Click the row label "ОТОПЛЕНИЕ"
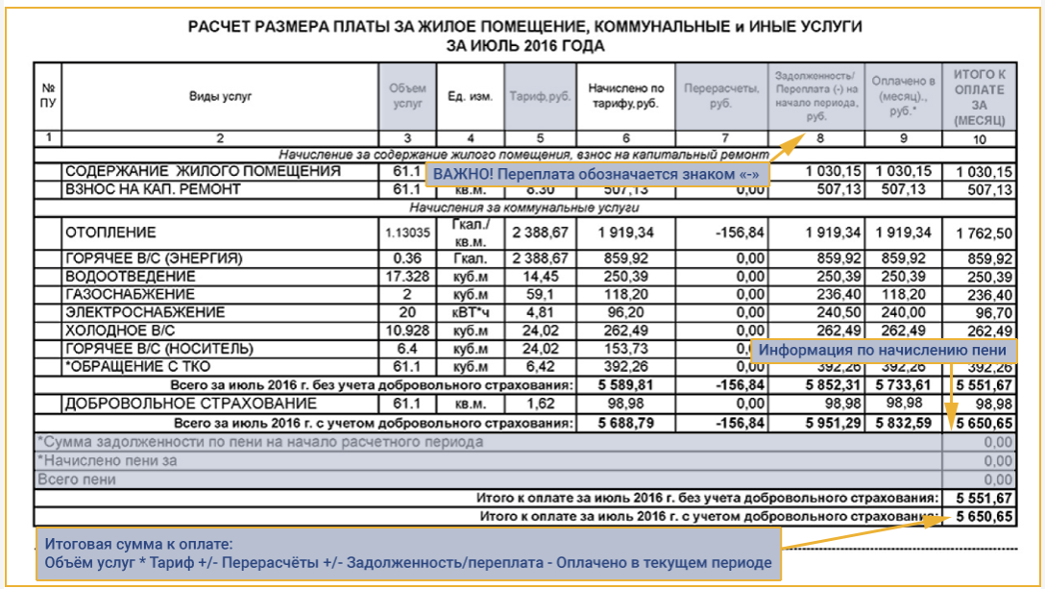 (x=110, y=233)
